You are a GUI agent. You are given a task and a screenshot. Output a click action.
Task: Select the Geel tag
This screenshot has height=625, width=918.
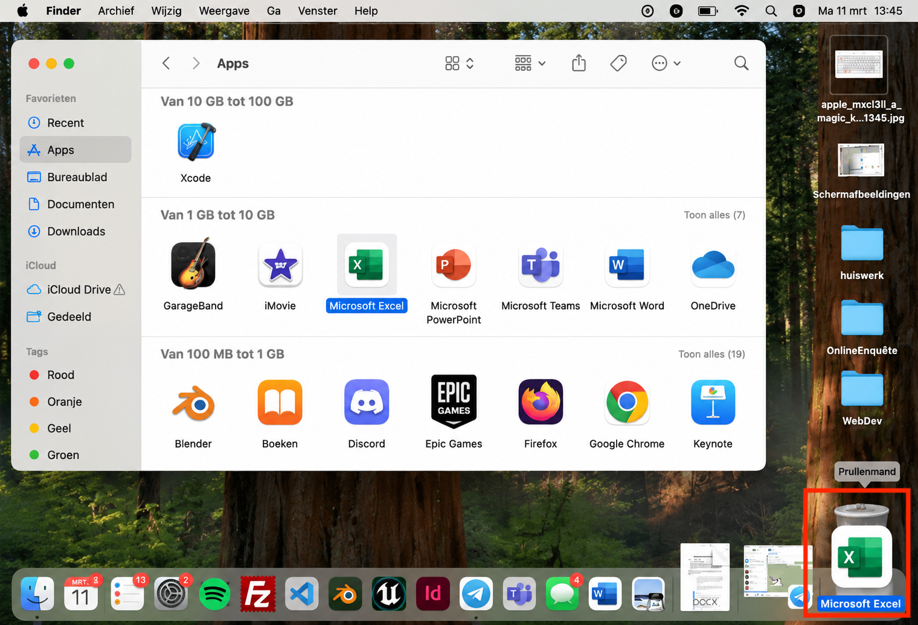click(75, 428)
